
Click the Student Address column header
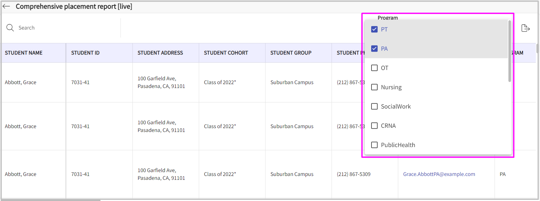tap(160, 53)
